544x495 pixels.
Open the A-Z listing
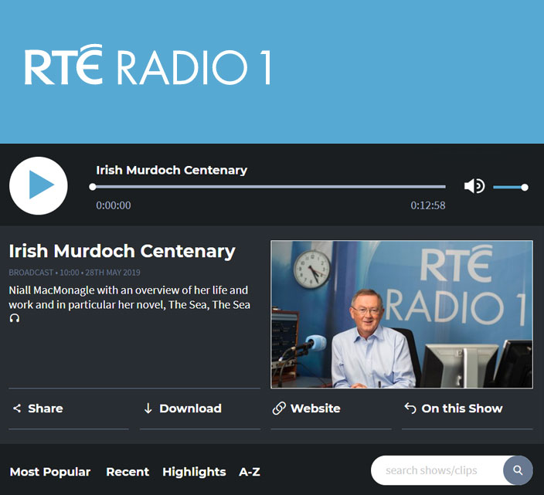[x=250, y=472]
